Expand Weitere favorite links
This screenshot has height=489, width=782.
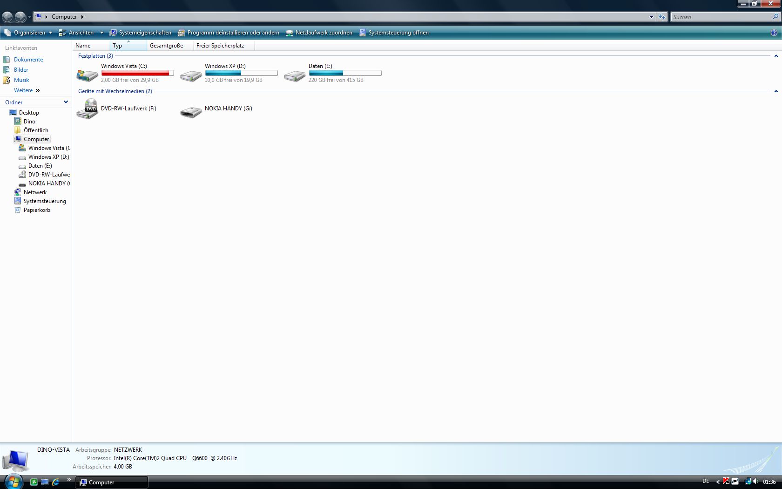click(27, 90)
